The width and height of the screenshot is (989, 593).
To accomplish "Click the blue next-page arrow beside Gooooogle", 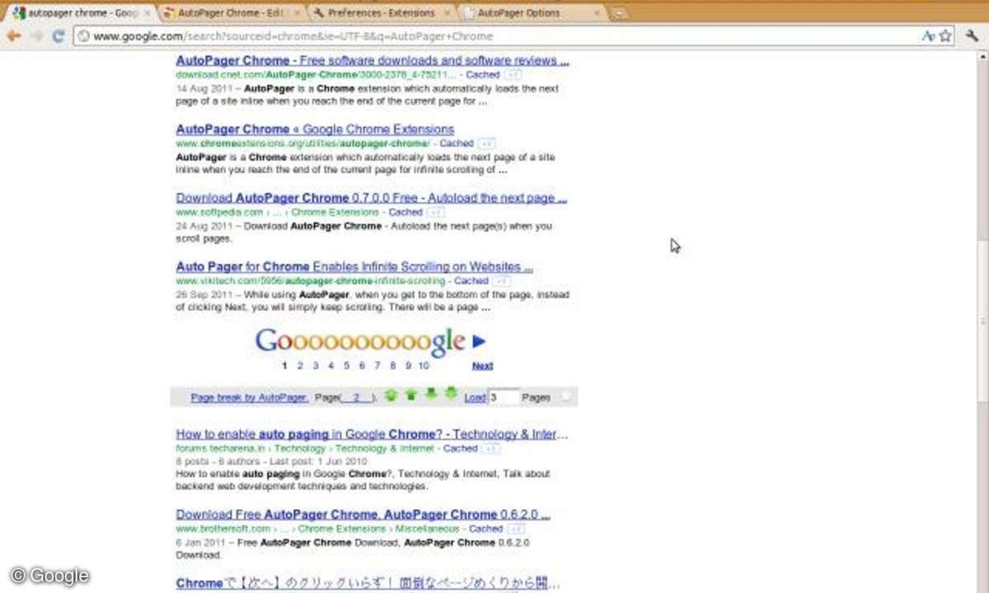I will (479, 341).
